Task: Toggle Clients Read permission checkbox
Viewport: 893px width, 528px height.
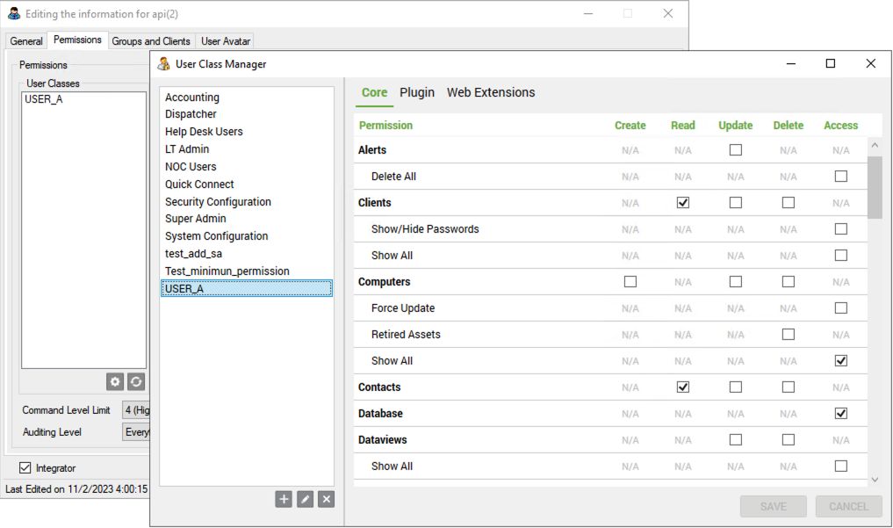Action: click(x=683, y=203)
